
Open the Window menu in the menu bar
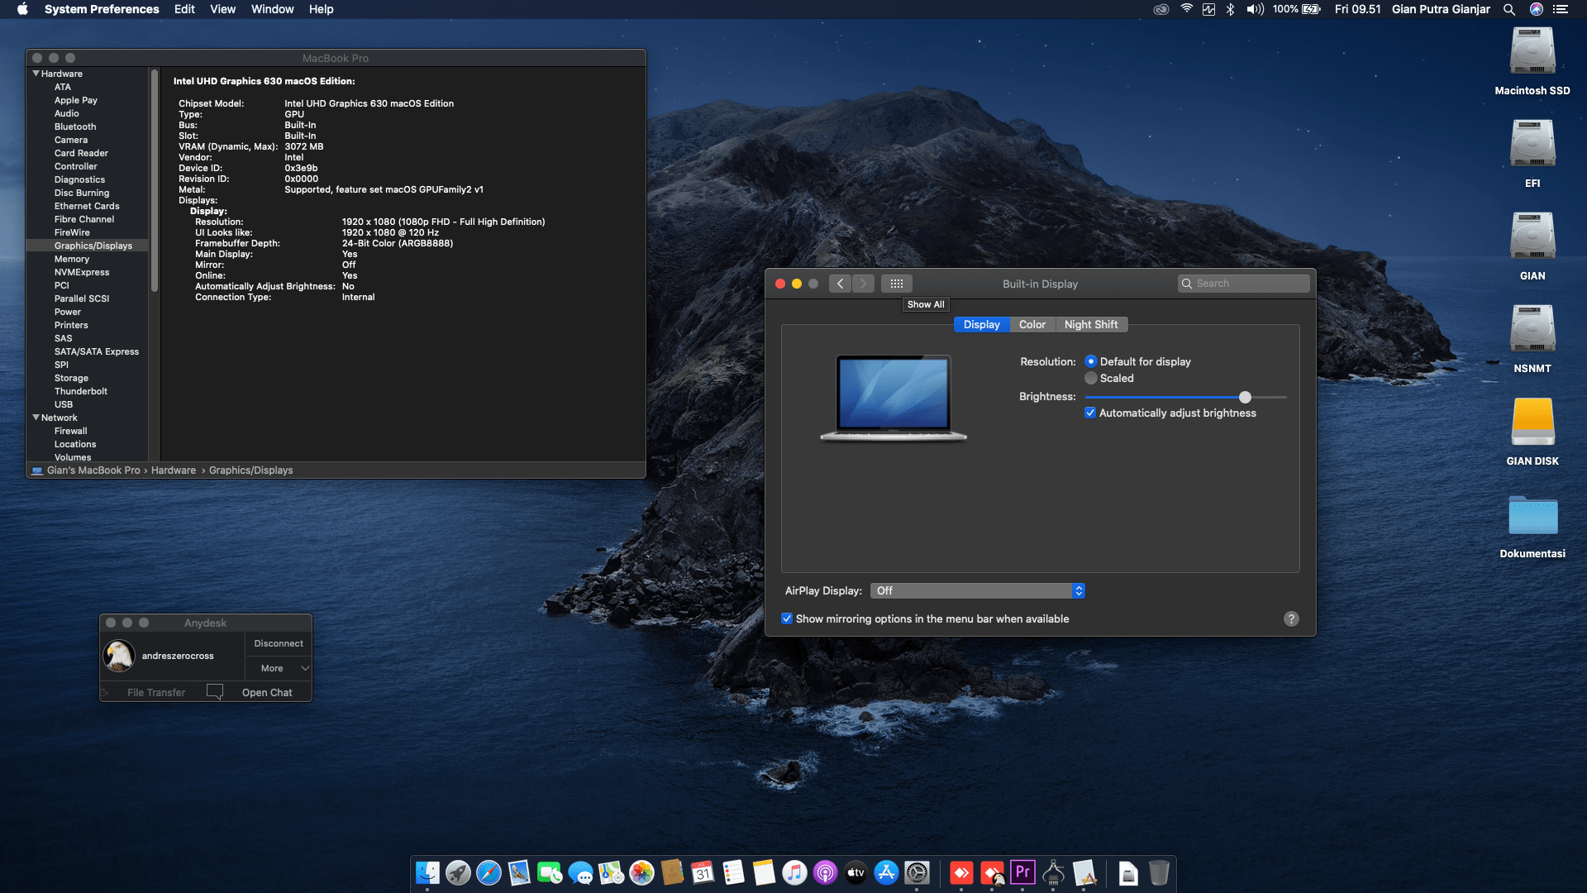click(x=273, y=9)
